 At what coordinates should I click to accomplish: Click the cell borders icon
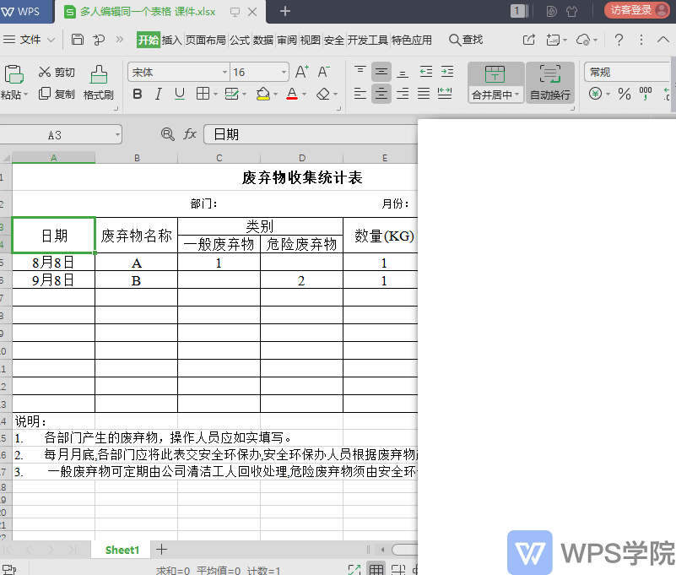point(203,94)
